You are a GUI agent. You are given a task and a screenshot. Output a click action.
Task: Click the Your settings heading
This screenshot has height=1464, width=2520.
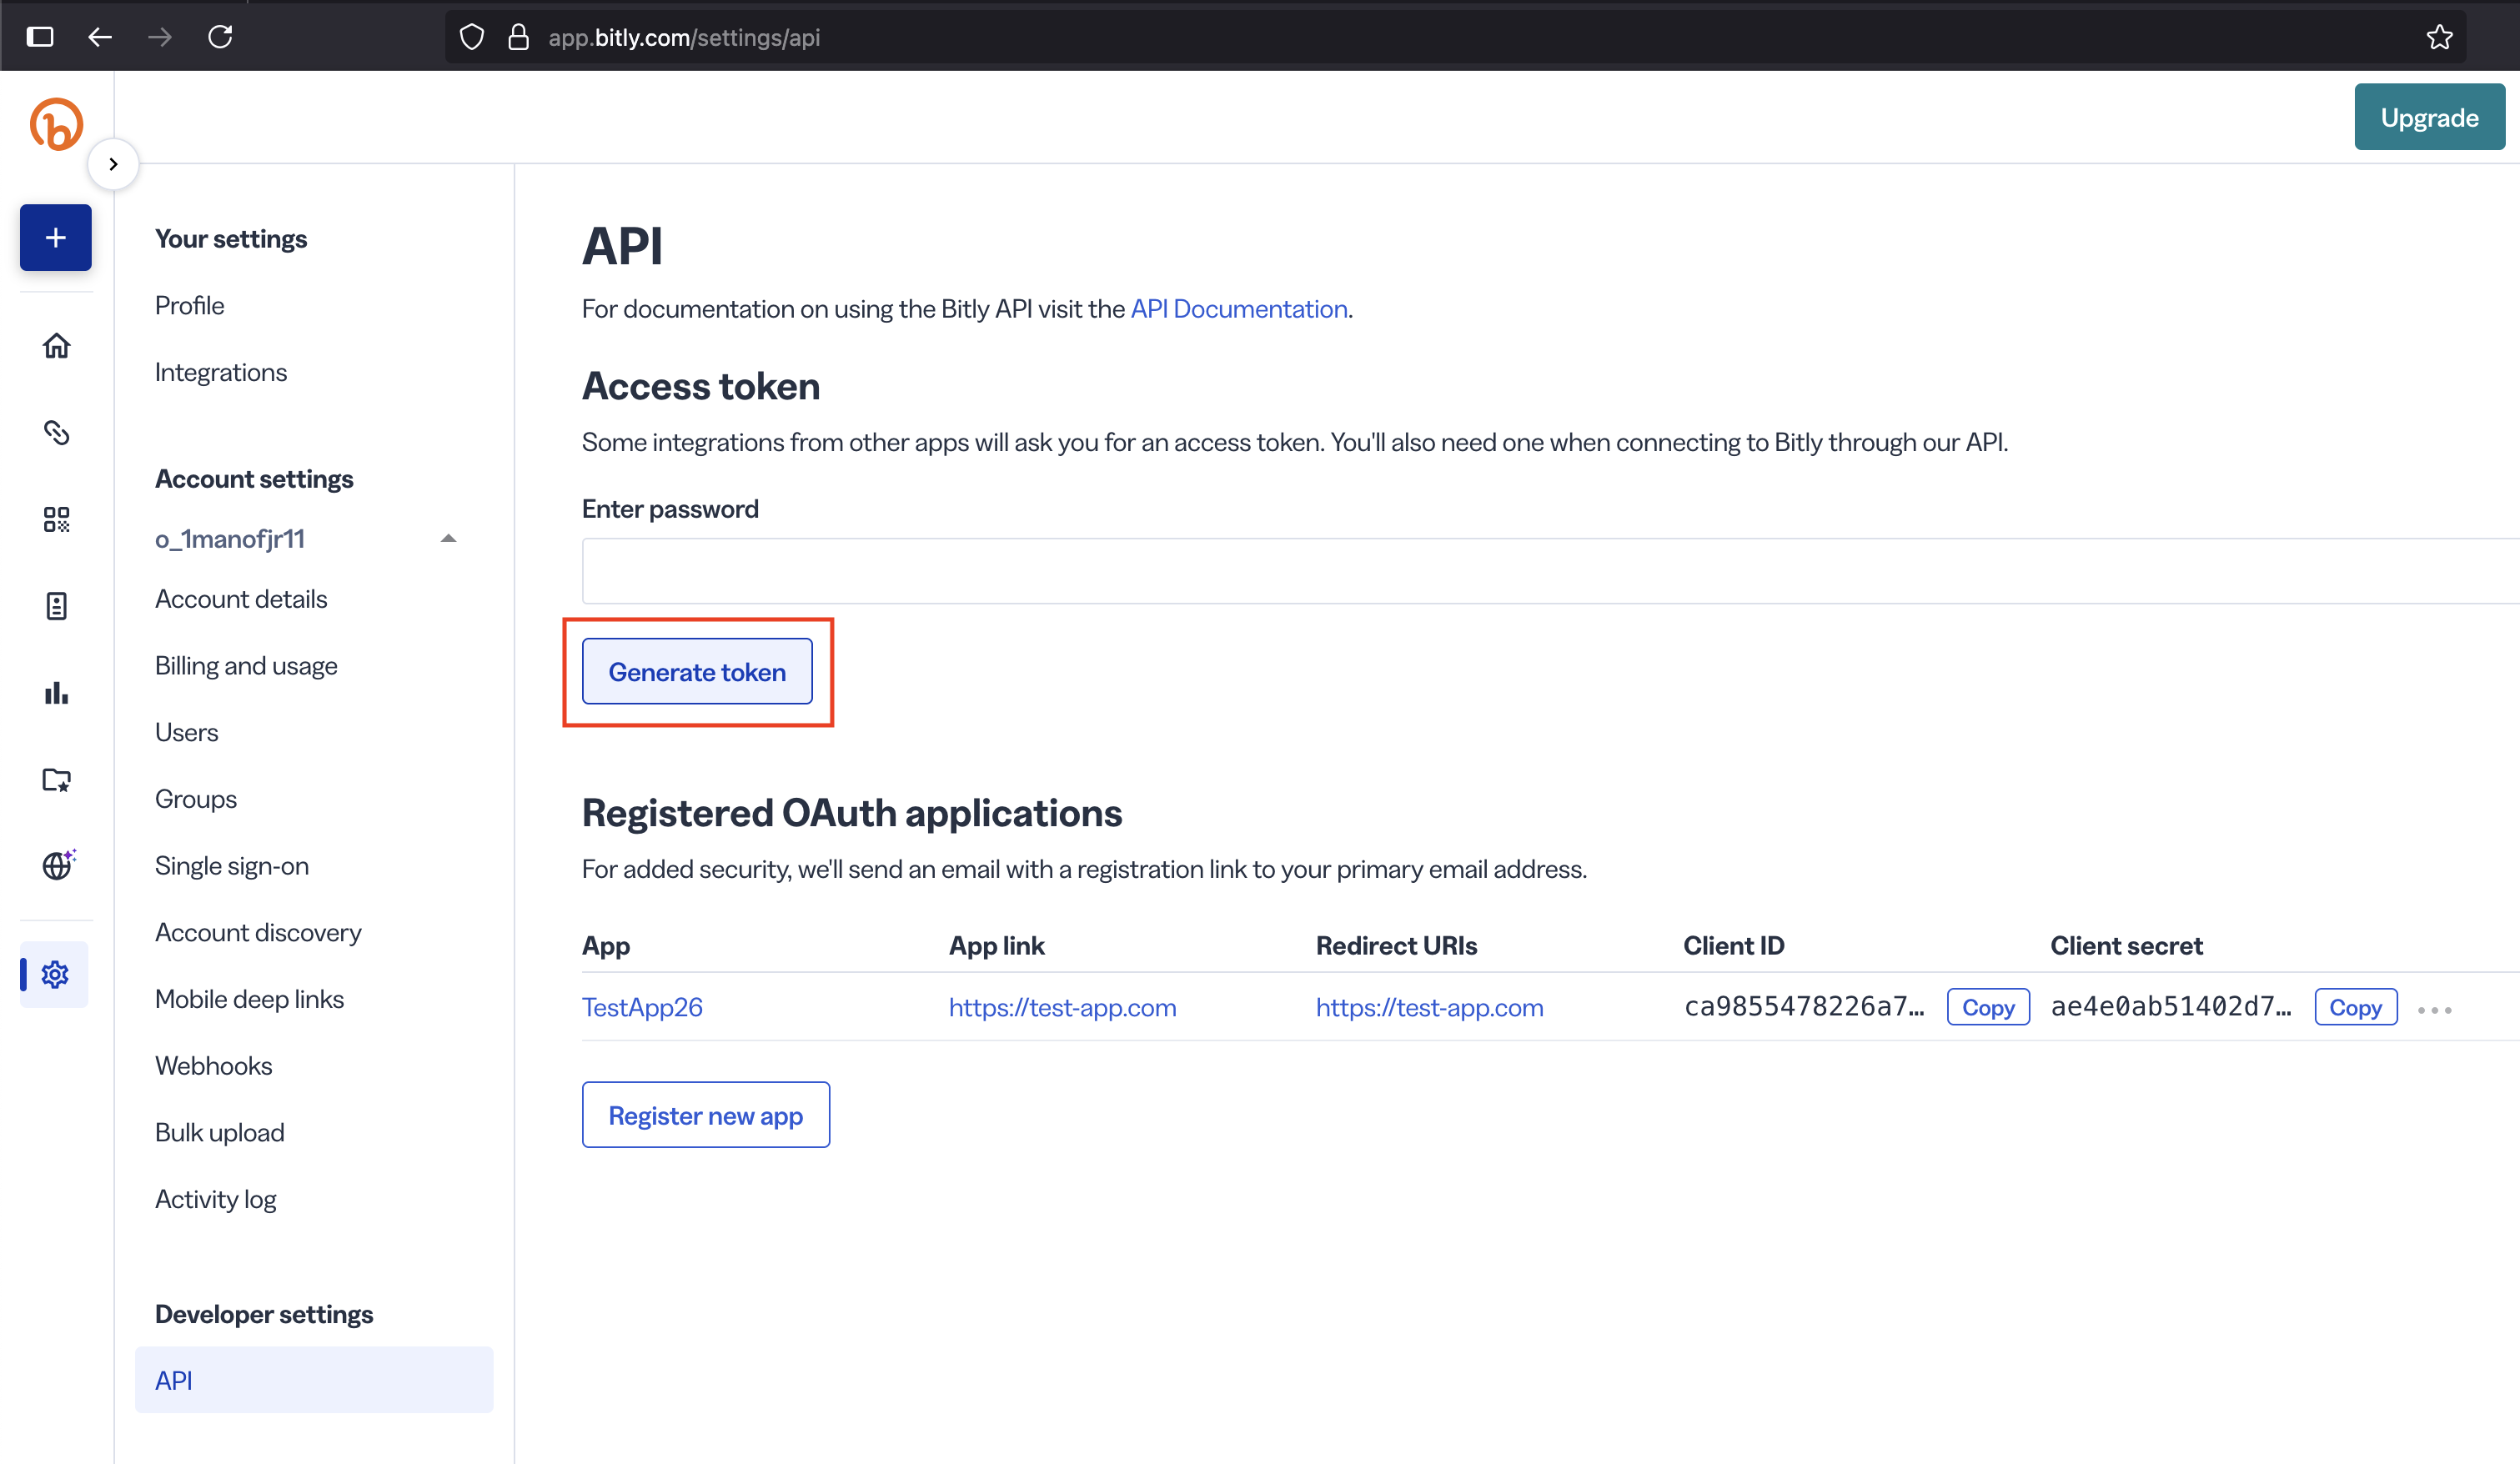tap(231, 239)
